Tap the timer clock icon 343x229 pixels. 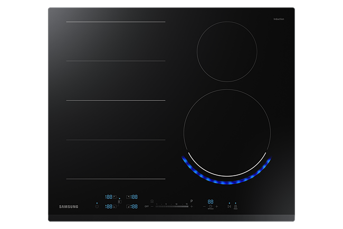(210, 206)
